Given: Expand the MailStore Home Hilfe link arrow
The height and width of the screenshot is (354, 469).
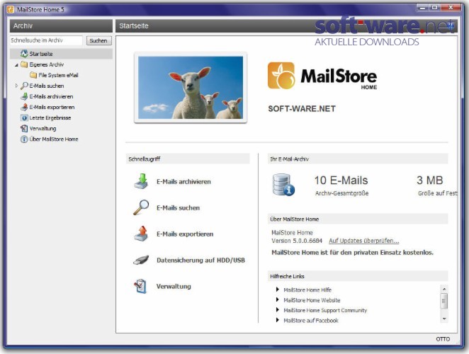Looking at the screenshot, I should (x=278, y=290).
